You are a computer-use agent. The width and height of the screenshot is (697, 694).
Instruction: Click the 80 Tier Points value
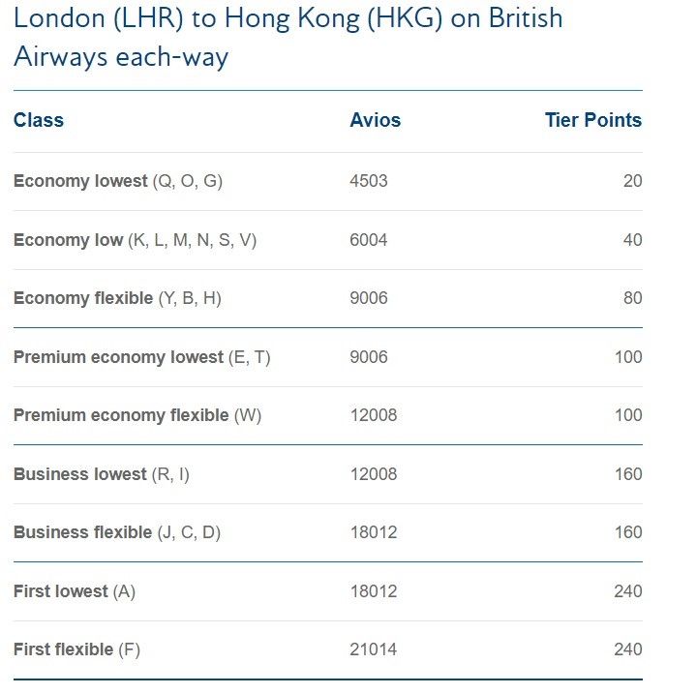click(x=632, y=298)
